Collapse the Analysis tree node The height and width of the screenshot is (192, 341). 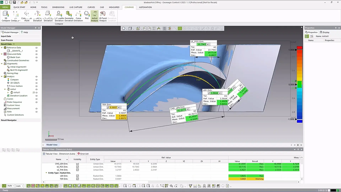[x=2, y=76]
